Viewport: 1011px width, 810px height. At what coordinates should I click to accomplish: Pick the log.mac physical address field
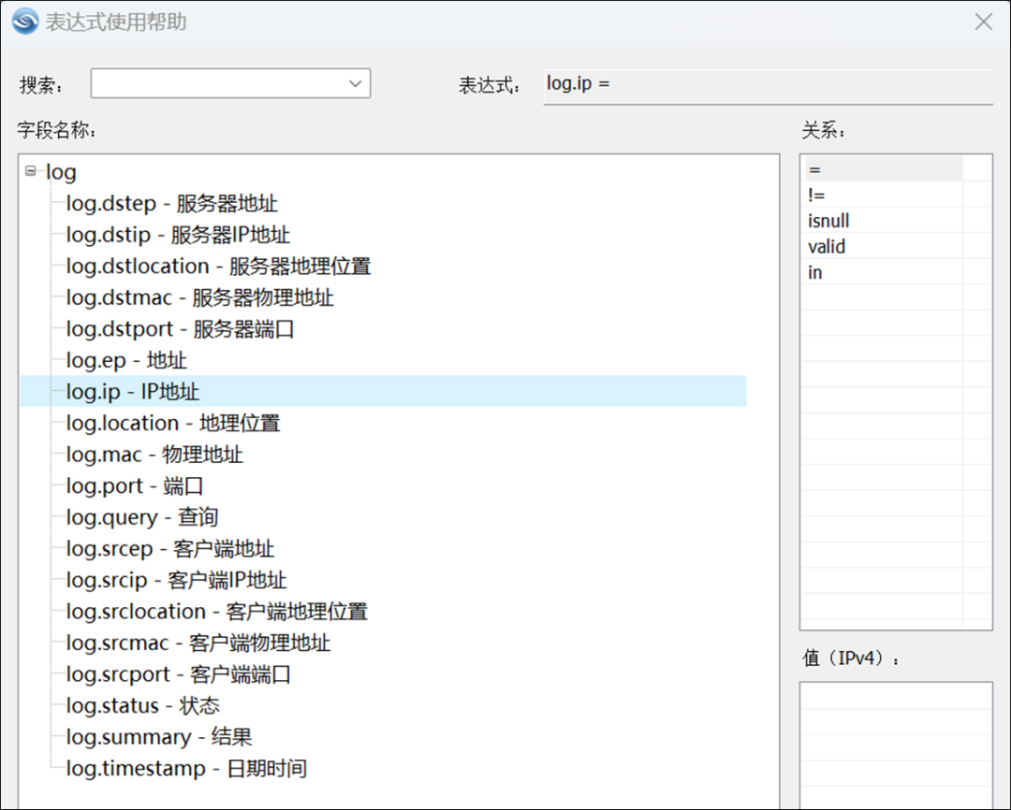point(154,455)
